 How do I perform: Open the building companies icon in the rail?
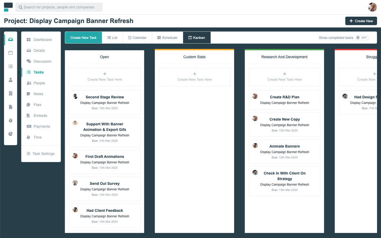coord(10,93)
